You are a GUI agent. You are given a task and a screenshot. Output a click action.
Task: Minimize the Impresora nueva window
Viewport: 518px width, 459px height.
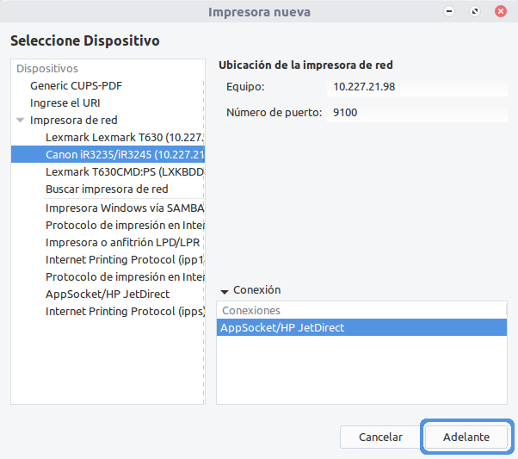(x=449, y=11)
